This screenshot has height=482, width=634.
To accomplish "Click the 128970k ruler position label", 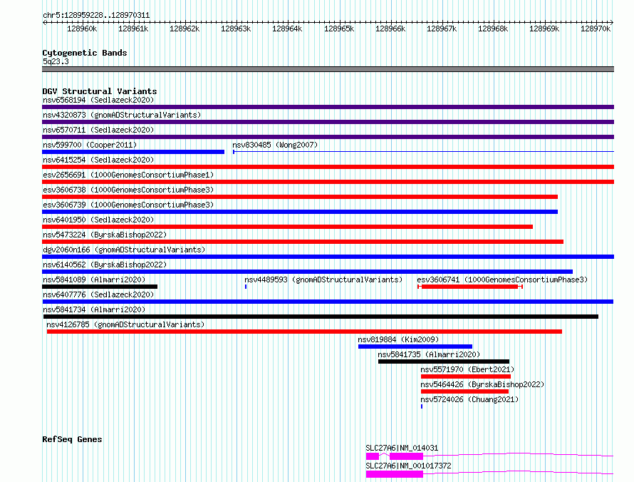I will pos(596,29).
